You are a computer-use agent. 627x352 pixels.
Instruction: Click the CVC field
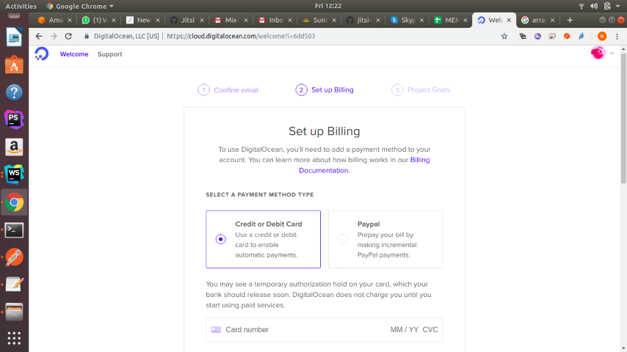(x=430, y=329)
